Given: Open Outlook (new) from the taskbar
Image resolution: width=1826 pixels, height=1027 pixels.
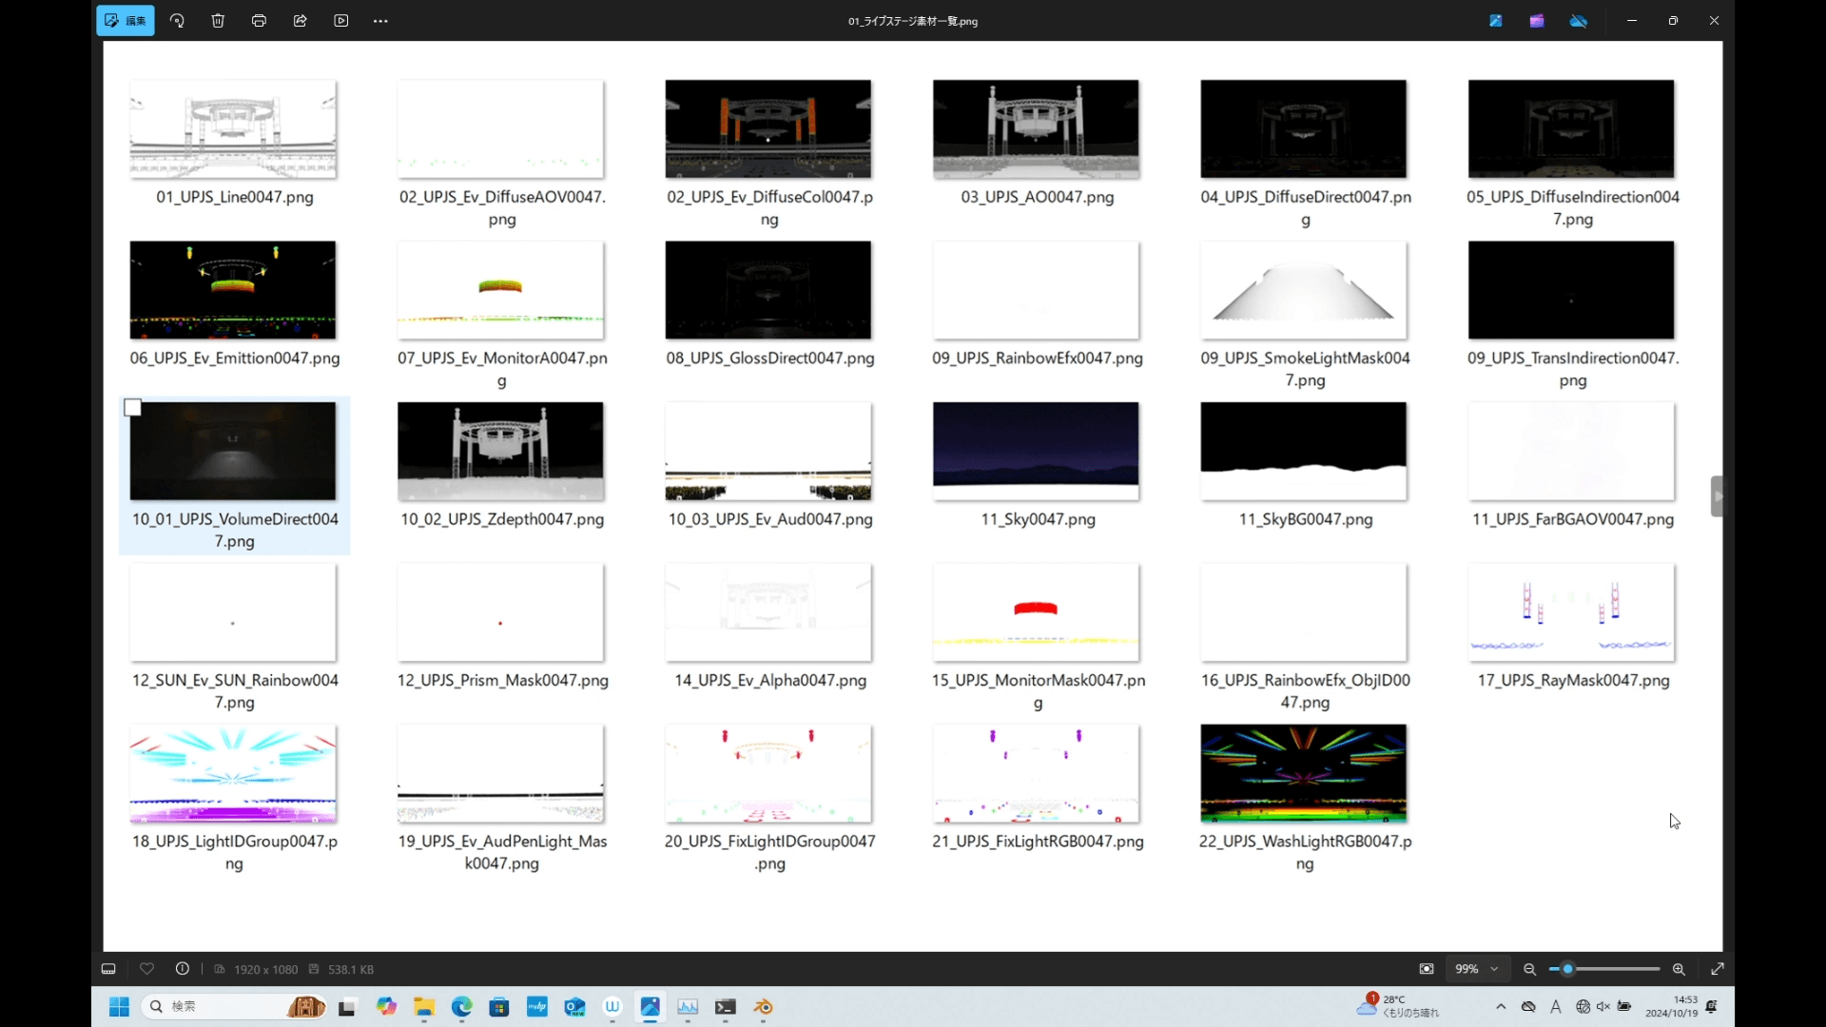Looking at the screenshot, I should coord(574,1007).
